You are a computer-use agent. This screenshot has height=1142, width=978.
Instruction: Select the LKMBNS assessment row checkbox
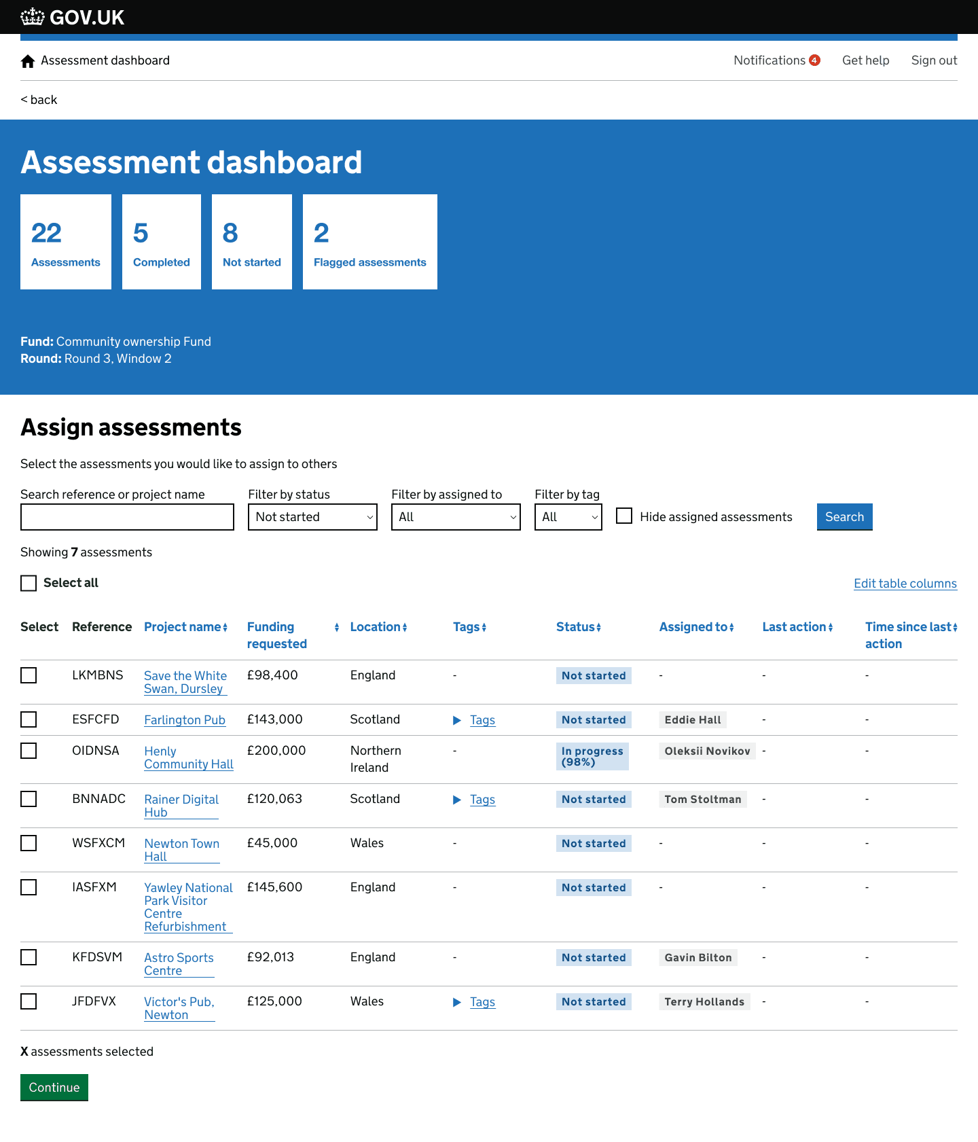[29, 675]
